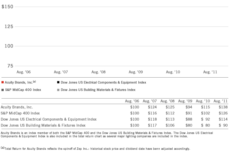Click the Building Materials & Fixtures legend swatch
Screen dimensions: 232x153
click(x=58, y=89)
